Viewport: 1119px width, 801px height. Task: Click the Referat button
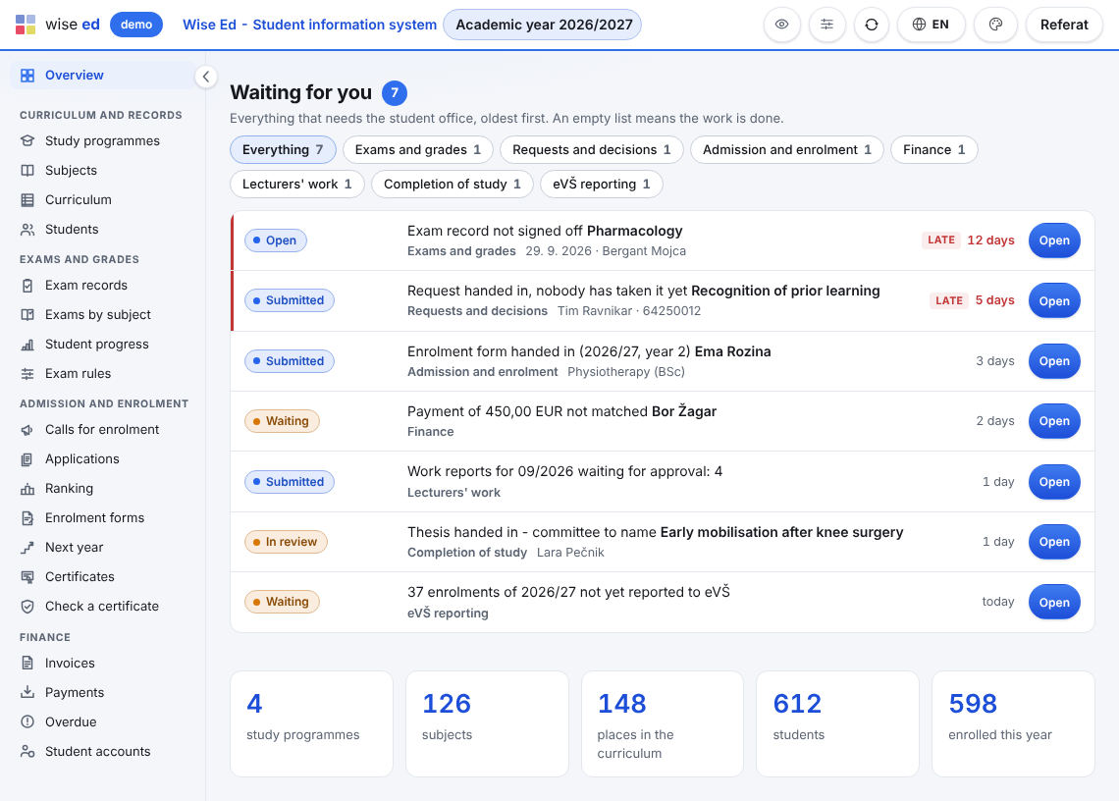point(1064,25)
